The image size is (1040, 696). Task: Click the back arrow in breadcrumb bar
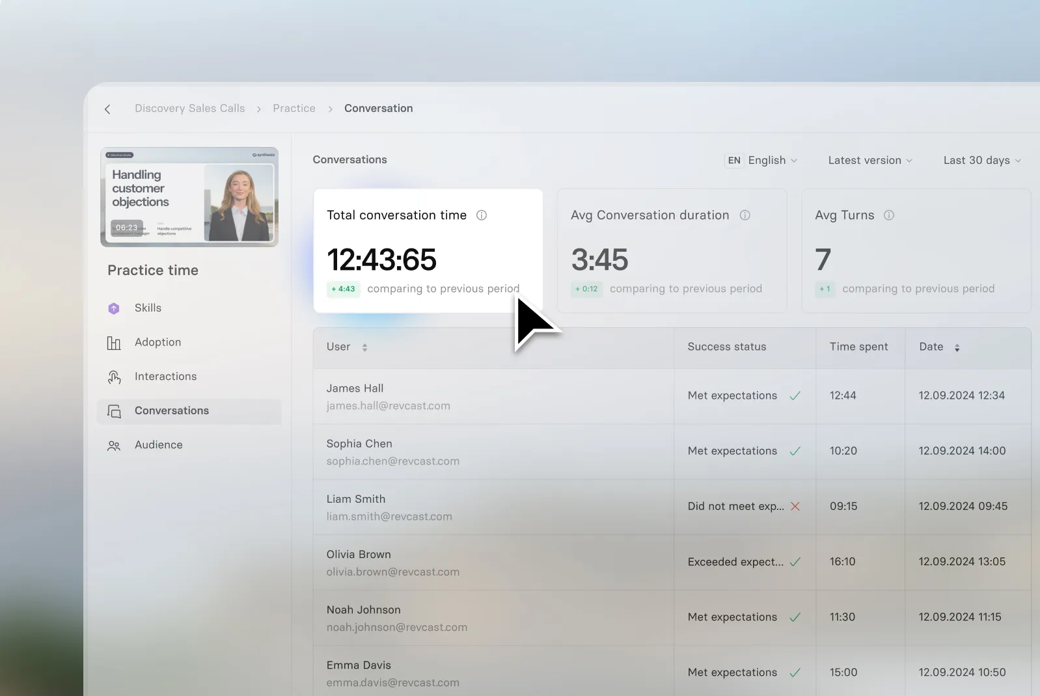[x=107, y=109]
